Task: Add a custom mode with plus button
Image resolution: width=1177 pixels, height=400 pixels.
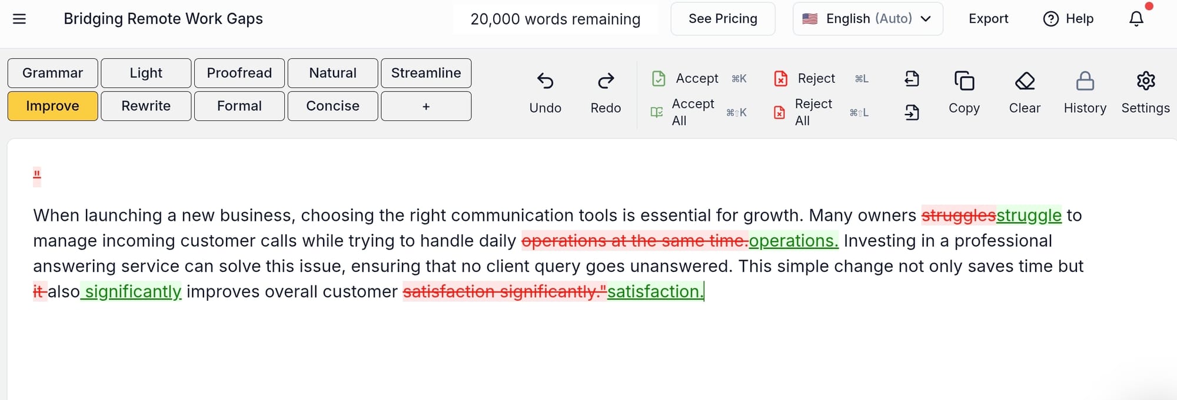Action: pyautogui.click(x=426, y=106)
